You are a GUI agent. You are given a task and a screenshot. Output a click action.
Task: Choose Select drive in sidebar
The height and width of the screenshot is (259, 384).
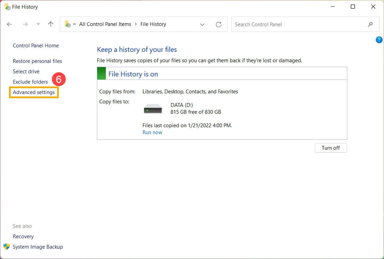26,72
